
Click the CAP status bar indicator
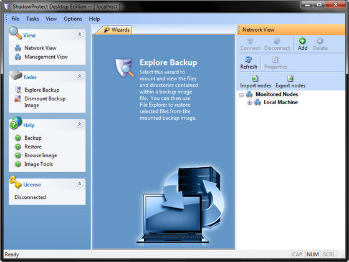[x=297, y=255]
